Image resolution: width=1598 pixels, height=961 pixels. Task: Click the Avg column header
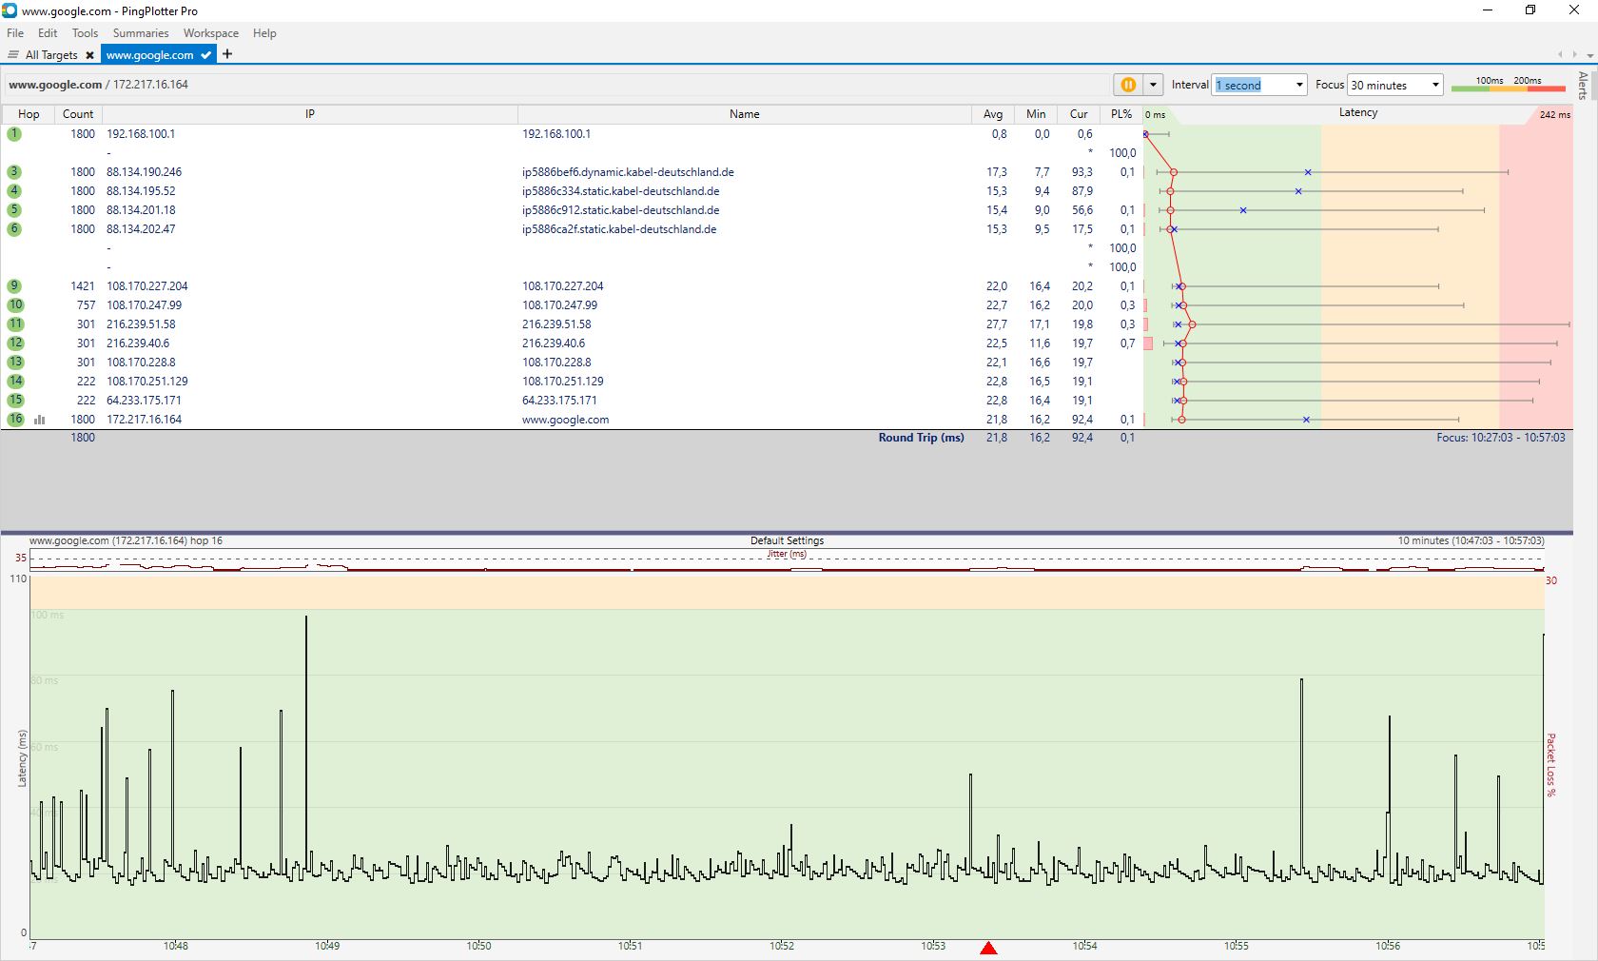(x=993, y=114)
